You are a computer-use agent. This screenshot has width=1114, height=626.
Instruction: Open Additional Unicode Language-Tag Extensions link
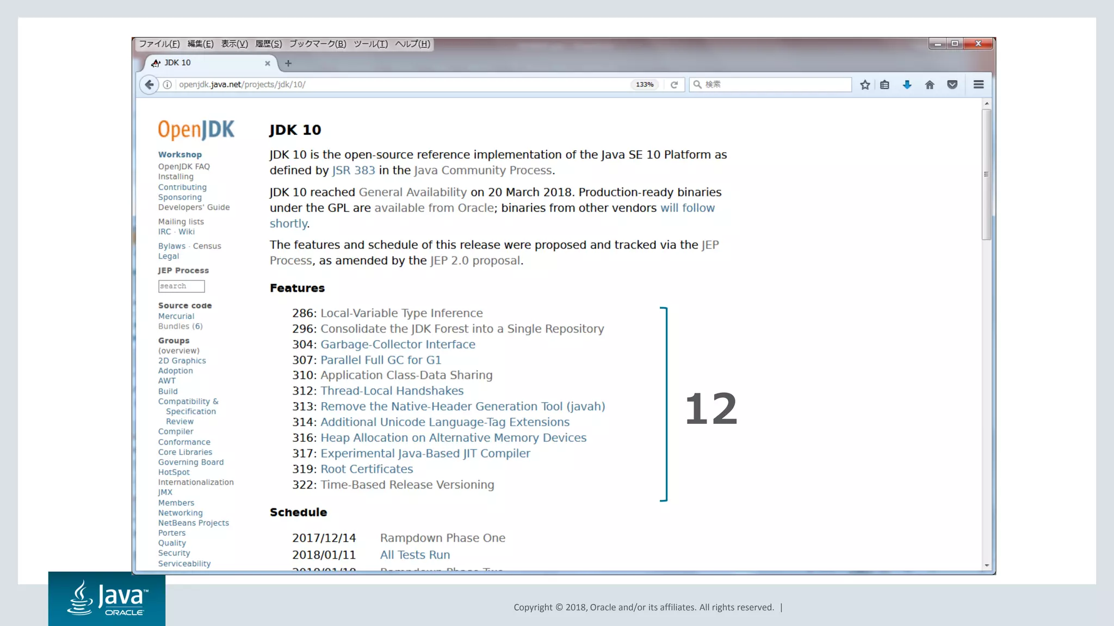[x=445, y=422]
